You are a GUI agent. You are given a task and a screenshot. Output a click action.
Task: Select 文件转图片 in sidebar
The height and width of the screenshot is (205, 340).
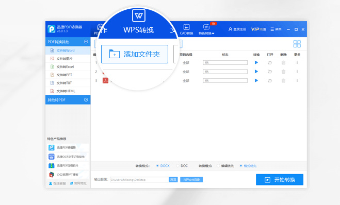(68, 59)
